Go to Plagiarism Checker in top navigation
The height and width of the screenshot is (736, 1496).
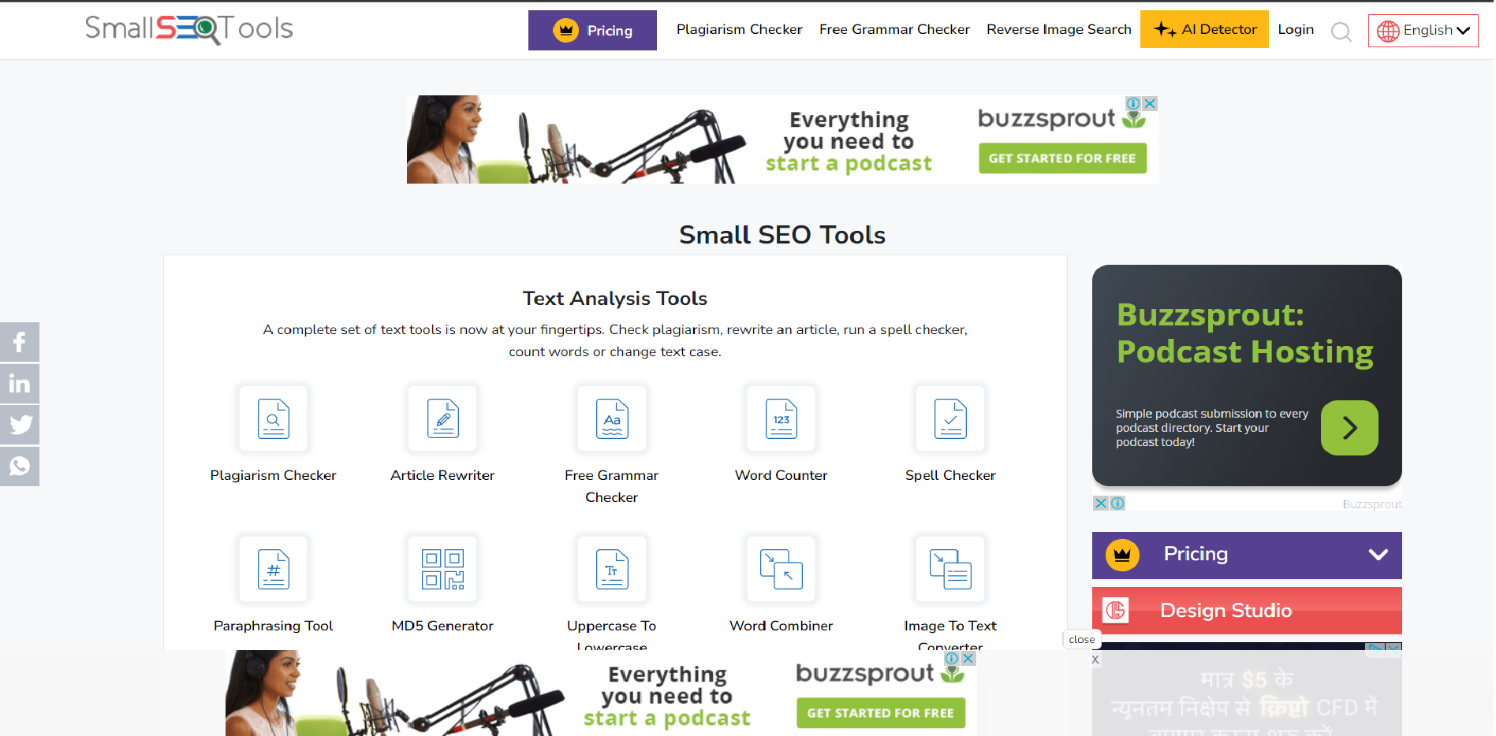tap(739, 29)
